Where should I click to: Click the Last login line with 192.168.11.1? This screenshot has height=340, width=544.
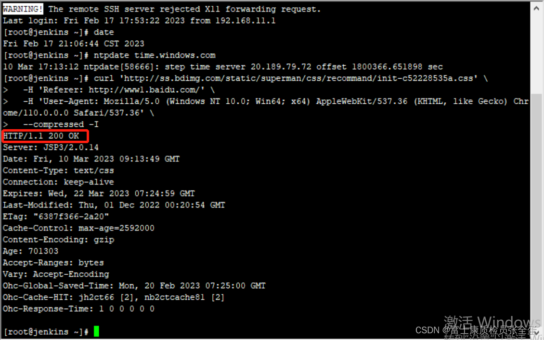(139, 21)
